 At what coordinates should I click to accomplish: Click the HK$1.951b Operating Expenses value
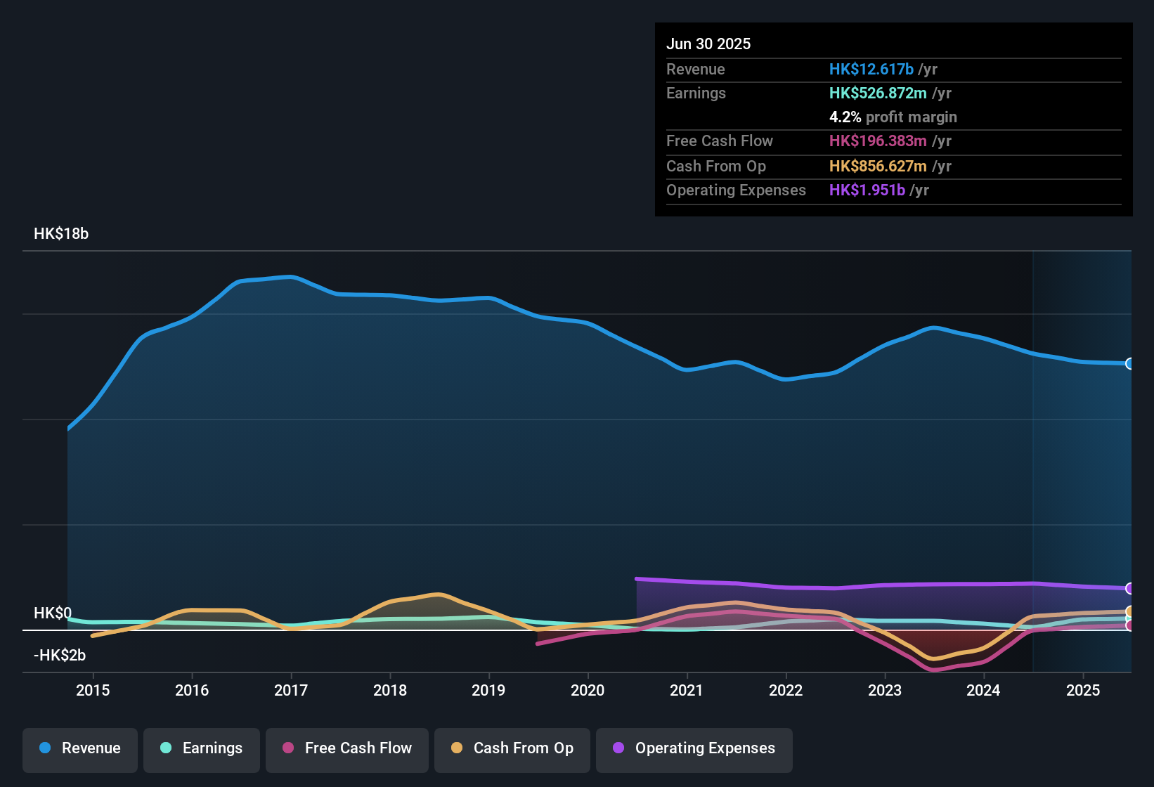[867, 190]
